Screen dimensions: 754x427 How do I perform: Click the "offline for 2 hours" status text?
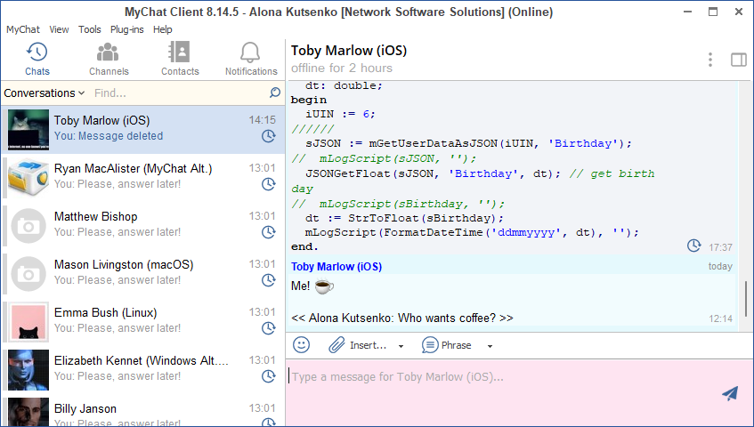click(342, 68)
